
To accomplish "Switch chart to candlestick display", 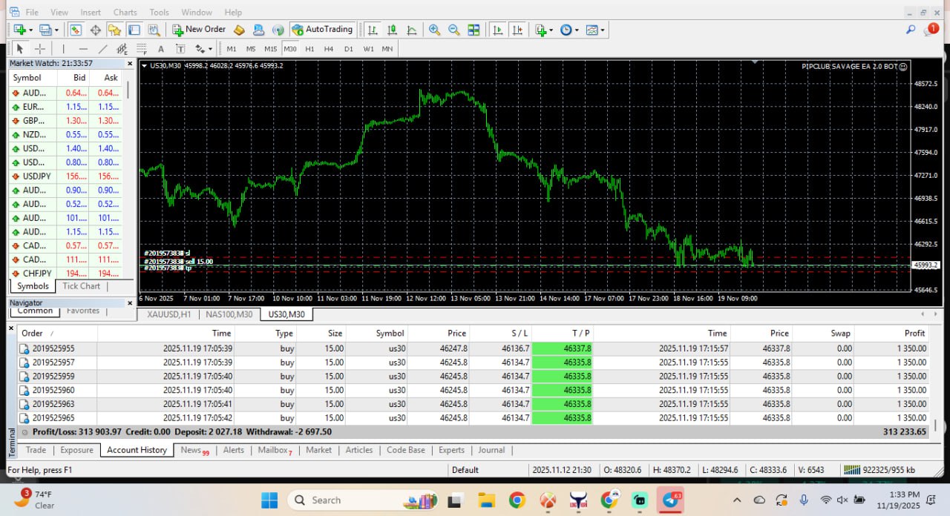I will (x=392, y=30).
